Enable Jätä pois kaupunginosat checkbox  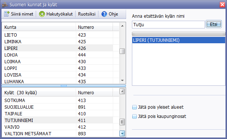click(x=135, y=116)
